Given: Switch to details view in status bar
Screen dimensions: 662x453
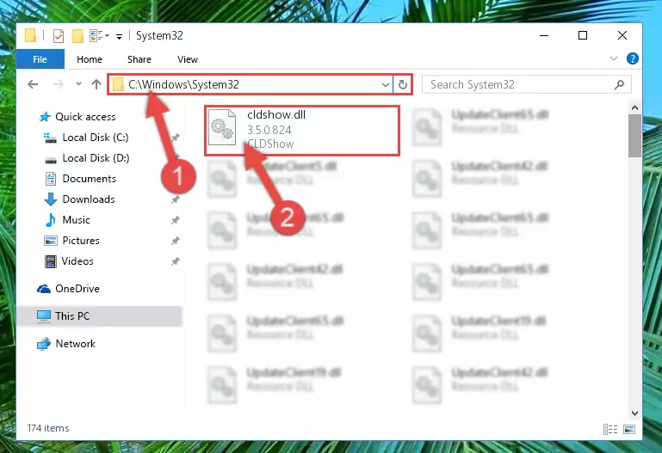Looking at the screenshot, I should (610, 430).
